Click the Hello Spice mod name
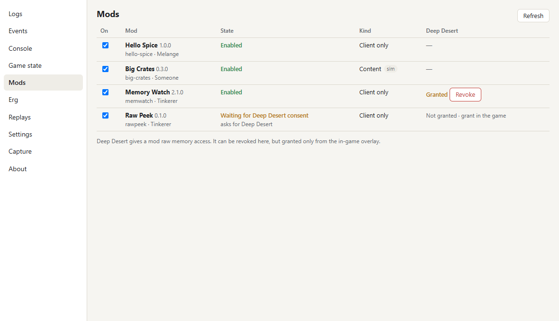The image size is (559, 321). click(x=141, y=46)
